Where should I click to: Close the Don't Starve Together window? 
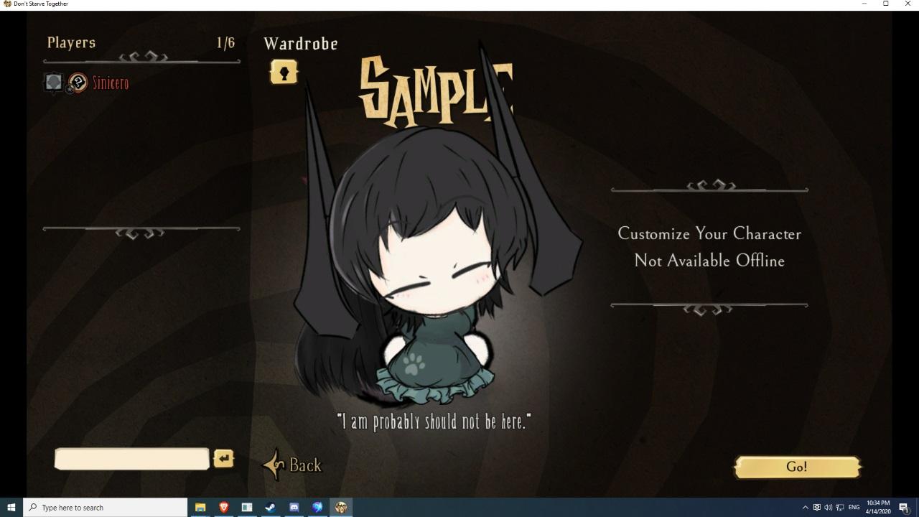click(x=908, y=4)
